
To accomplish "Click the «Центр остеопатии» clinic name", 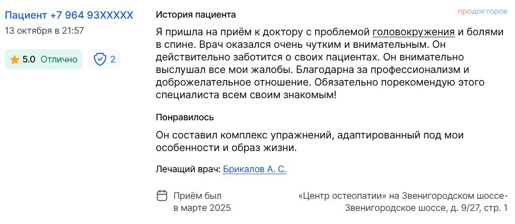I will coord(342,196).
